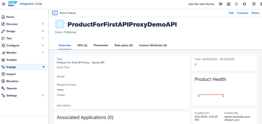The image size is (262, 124).
Task: Click the Discover compass icon
Action: click(3, 24)
